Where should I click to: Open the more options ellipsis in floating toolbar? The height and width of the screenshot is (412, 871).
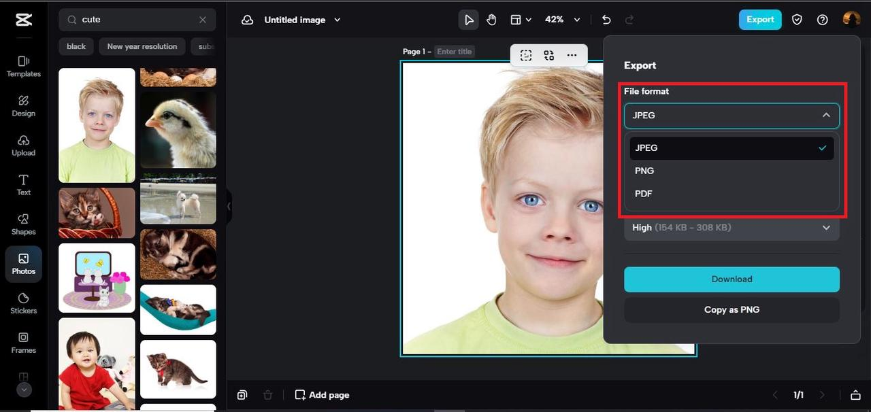[x=572, y=56]
